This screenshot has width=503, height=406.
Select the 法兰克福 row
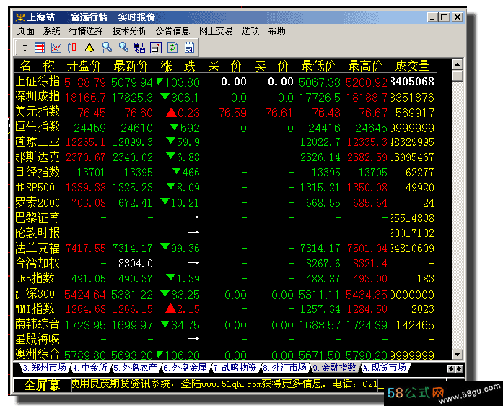tap(225, 248)
